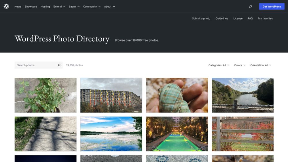Viewport: 288px width, 162px height.
Task: Expand the Learn menu
Action: (x=74, y=6)
